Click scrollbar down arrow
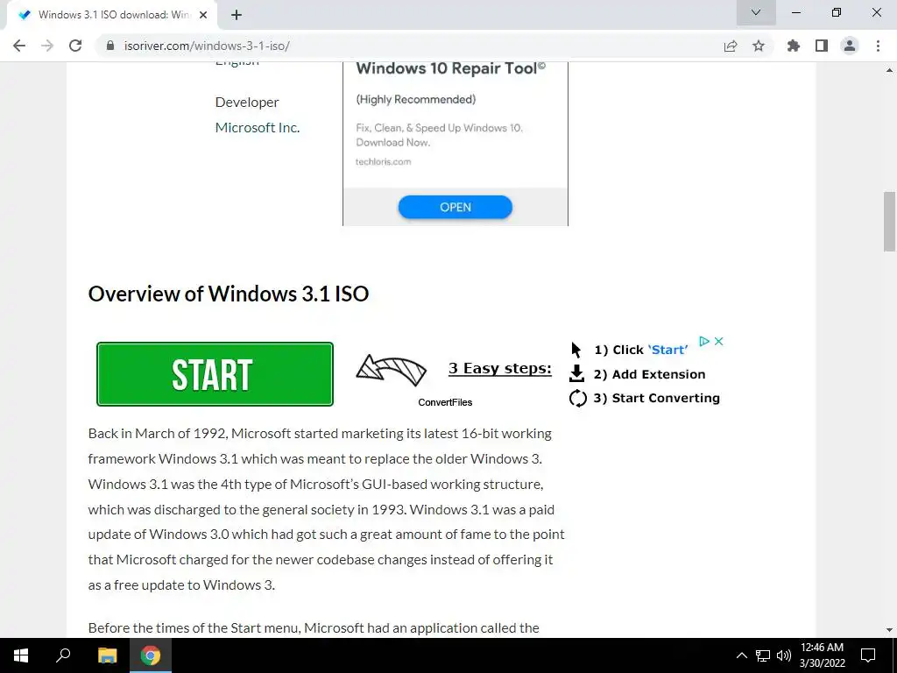897x673 pixels. [x=889, y=629]
